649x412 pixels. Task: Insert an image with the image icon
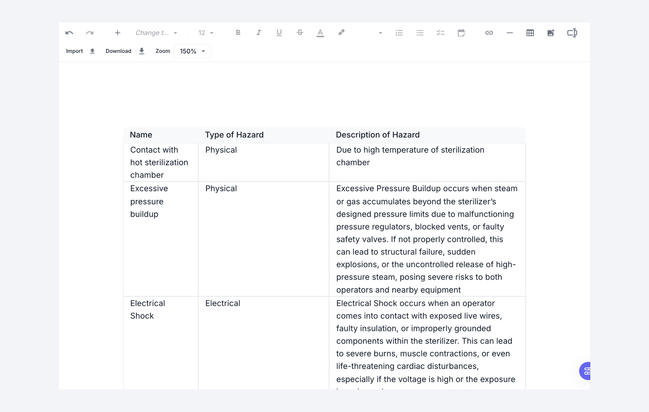[x=550, y=33]
